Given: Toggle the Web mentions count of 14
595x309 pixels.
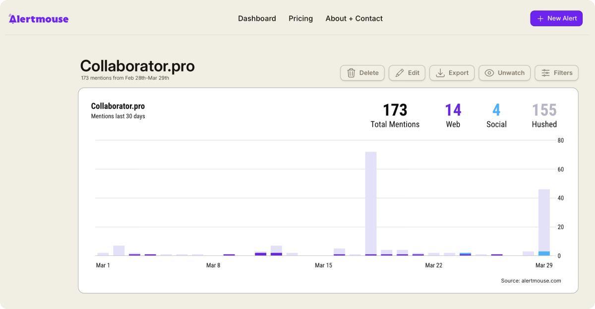Looking at the screenshot, I should [453, 116].
